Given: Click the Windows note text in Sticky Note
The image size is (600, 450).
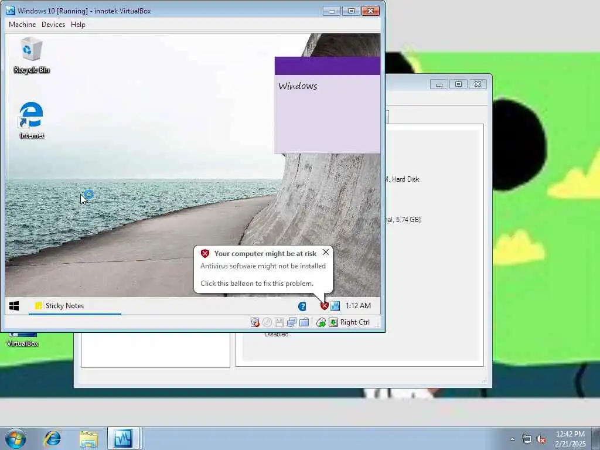Looking at the screenshot, I should 298,86.
